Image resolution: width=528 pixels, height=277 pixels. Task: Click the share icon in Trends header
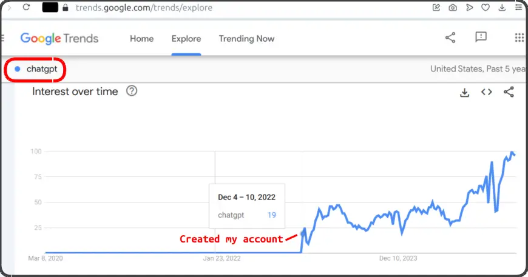click(x=450, y=38)
